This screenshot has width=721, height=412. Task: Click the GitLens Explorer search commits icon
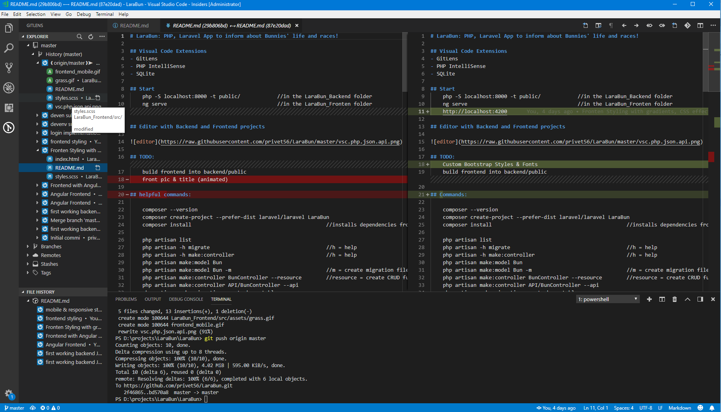coord(79,37)
